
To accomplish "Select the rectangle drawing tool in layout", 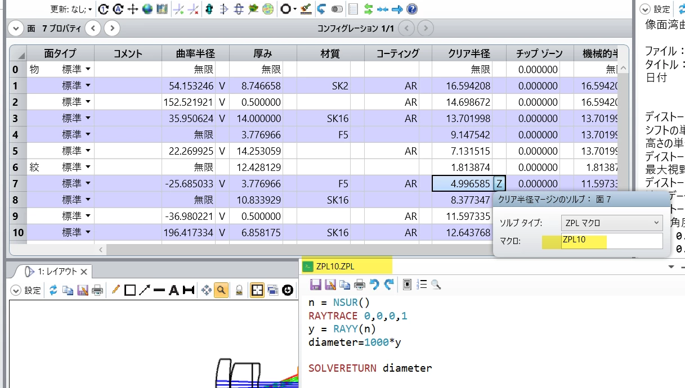I will [130, 290].
